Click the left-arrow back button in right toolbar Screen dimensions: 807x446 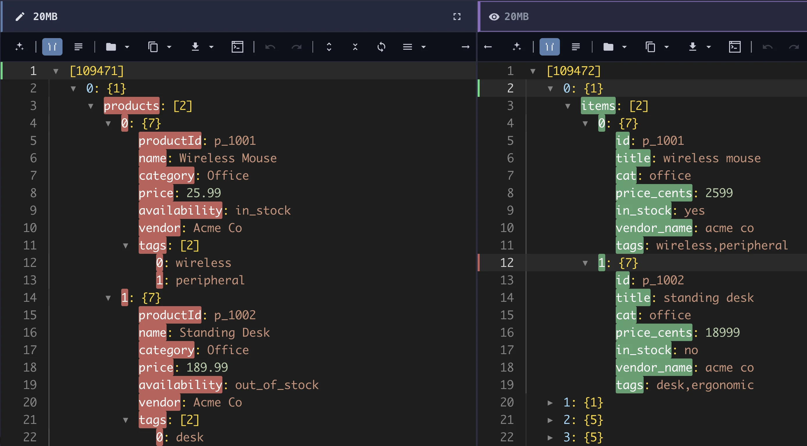pos(488,47)
